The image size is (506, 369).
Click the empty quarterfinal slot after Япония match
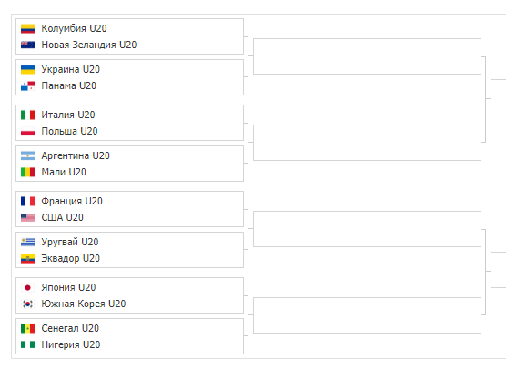coord(368,315)
